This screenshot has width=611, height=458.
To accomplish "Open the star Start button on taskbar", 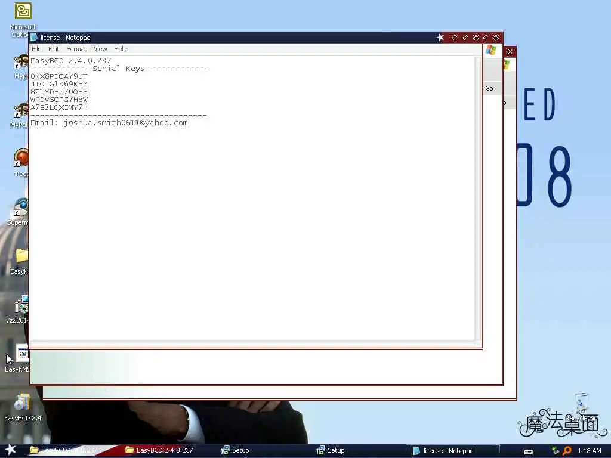I will point(10,450).
